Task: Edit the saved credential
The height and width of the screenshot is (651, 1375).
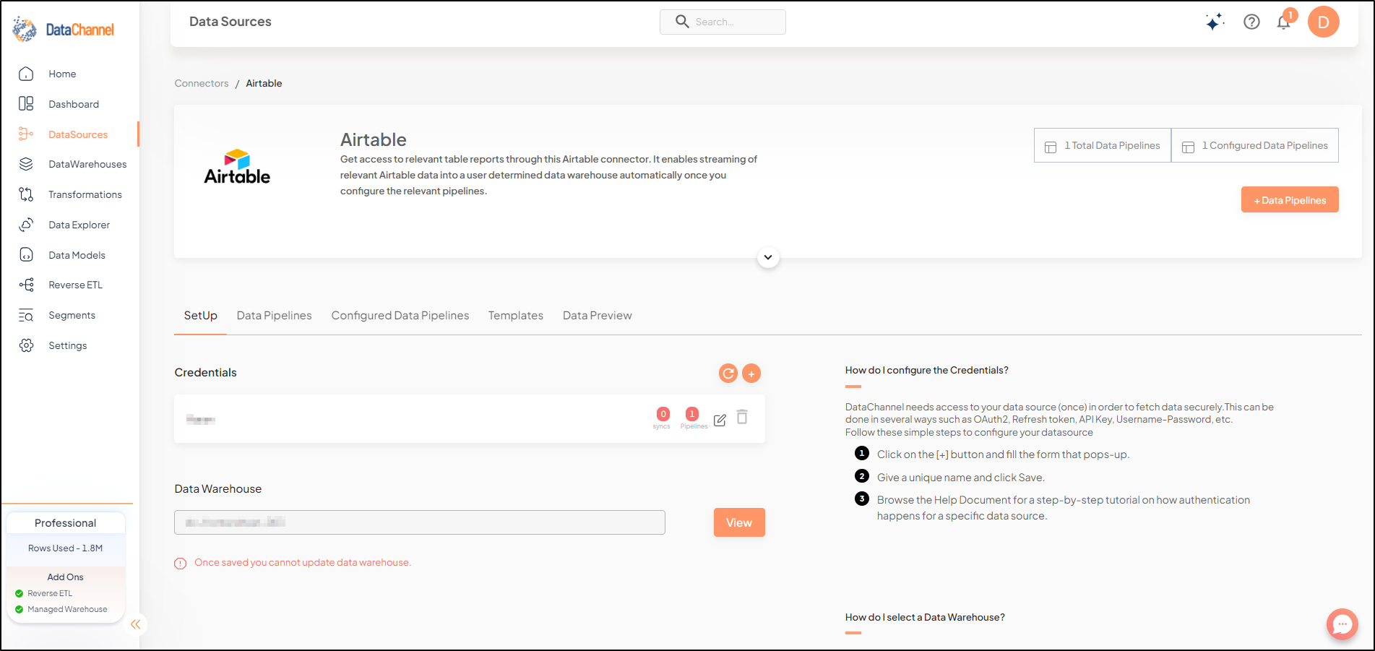Action: click(x=720, y=420)
